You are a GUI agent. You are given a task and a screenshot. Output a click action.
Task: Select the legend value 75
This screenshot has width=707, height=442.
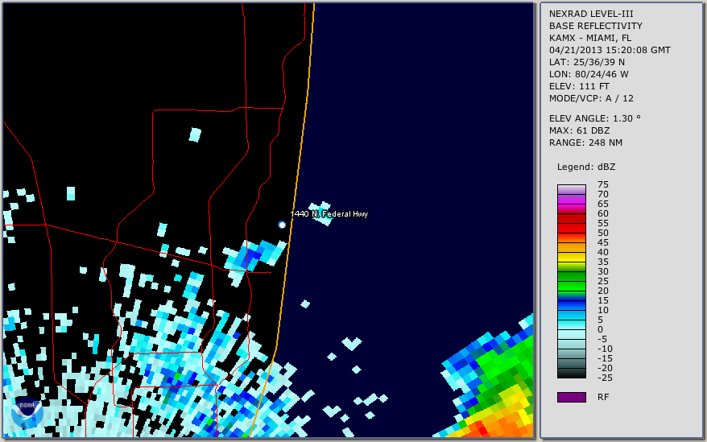click(603, 184)
